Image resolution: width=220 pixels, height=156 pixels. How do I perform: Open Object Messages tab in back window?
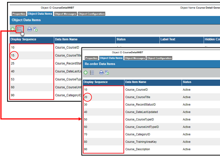(65, 14)
